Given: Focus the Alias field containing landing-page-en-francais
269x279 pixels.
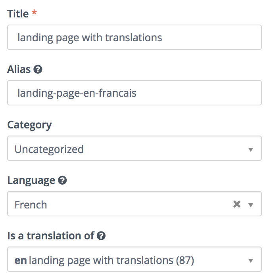Looking at the screenshot, I should tap(134, 93).
